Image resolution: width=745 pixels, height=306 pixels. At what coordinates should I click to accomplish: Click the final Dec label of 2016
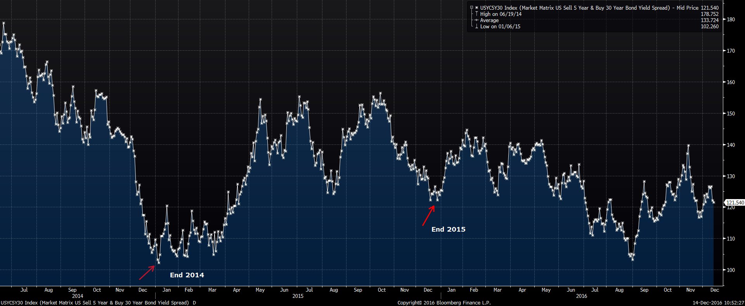pyautogui.click(x=715, y=290)
